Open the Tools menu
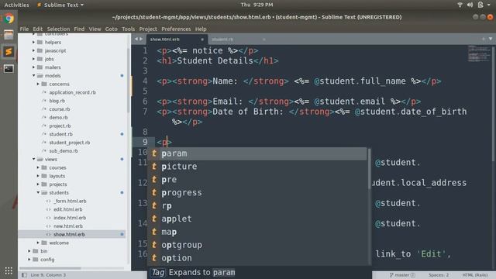496x279 pixels. pyautogui.click(x=128, y=29)
